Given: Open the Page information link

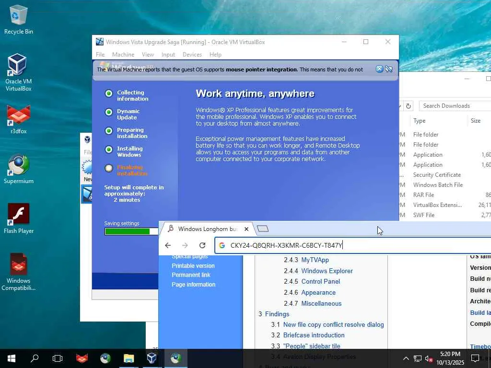Looking at the screenshot, I should (x=194, y=285).
